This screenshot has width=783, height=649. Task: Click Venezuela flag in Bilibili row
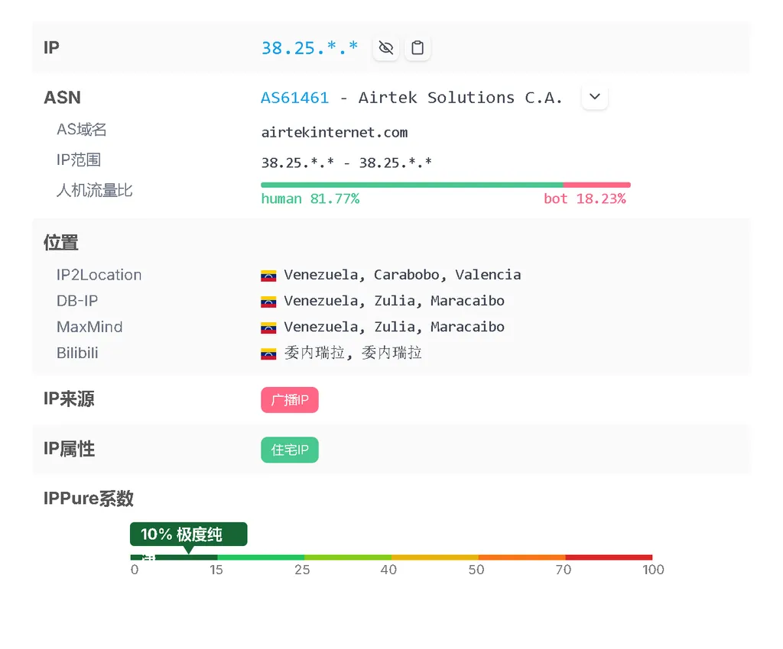tap(268, 354)
